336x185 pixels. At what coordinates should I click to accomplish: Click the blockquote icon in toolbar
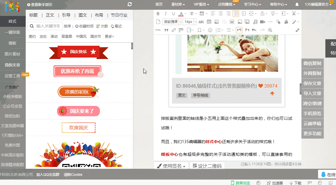[x=166, y=30]
